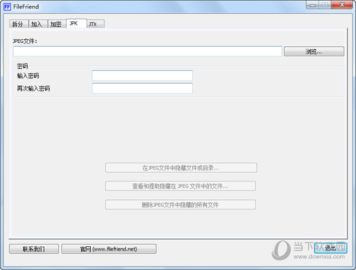Open 官网 (www.filefriend.net) link button

(109, 249)
